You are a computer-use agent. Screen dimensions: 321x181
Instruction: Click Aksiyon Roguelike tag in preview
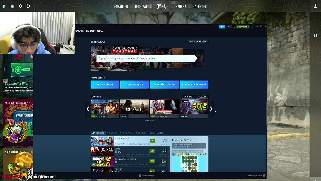pos(196,151)
